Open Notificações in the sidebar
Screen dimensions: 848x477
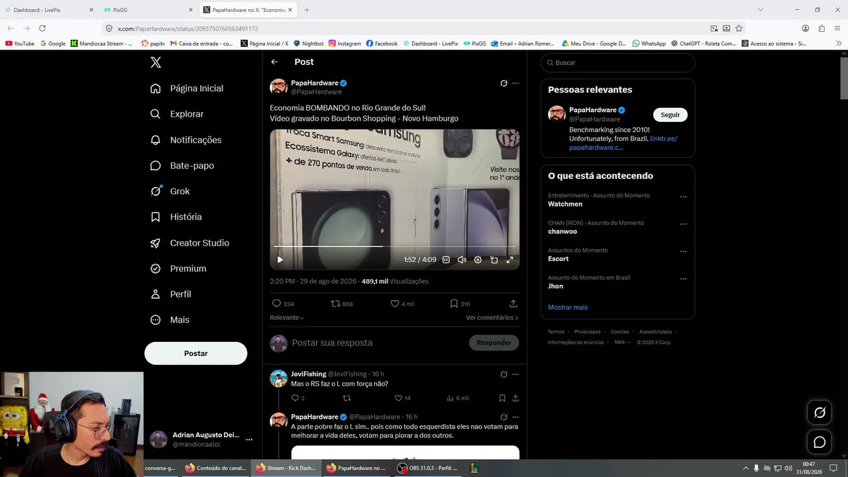186,140
